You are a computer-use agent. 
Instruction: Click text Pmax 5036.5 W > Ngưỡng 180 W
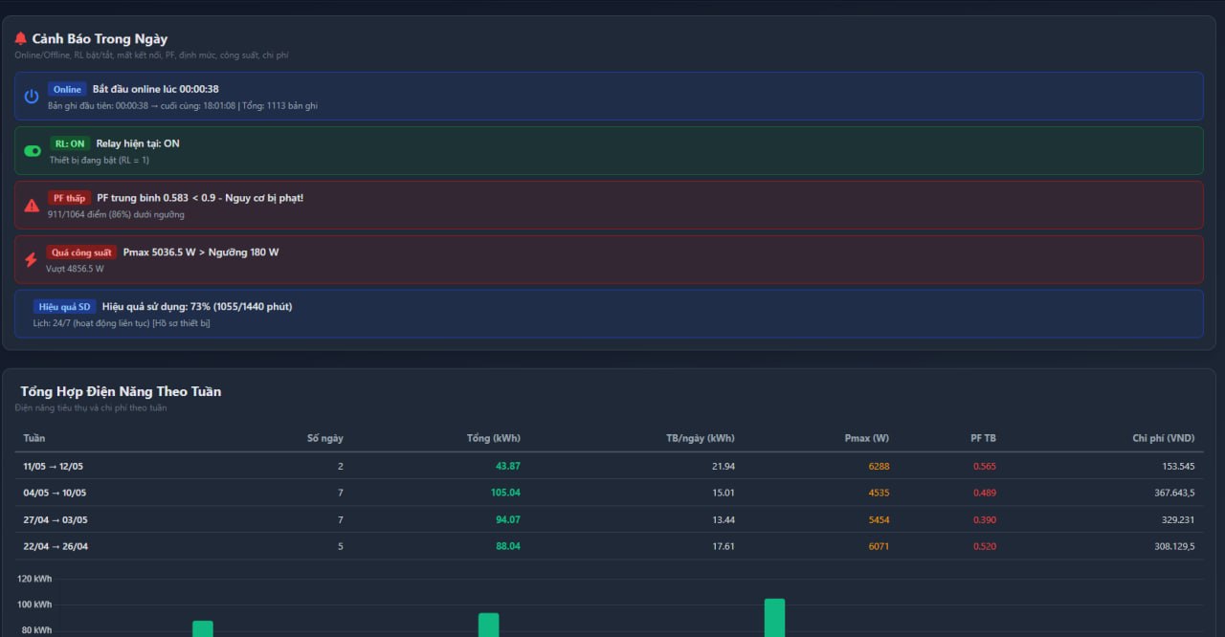tap(201, 253)
